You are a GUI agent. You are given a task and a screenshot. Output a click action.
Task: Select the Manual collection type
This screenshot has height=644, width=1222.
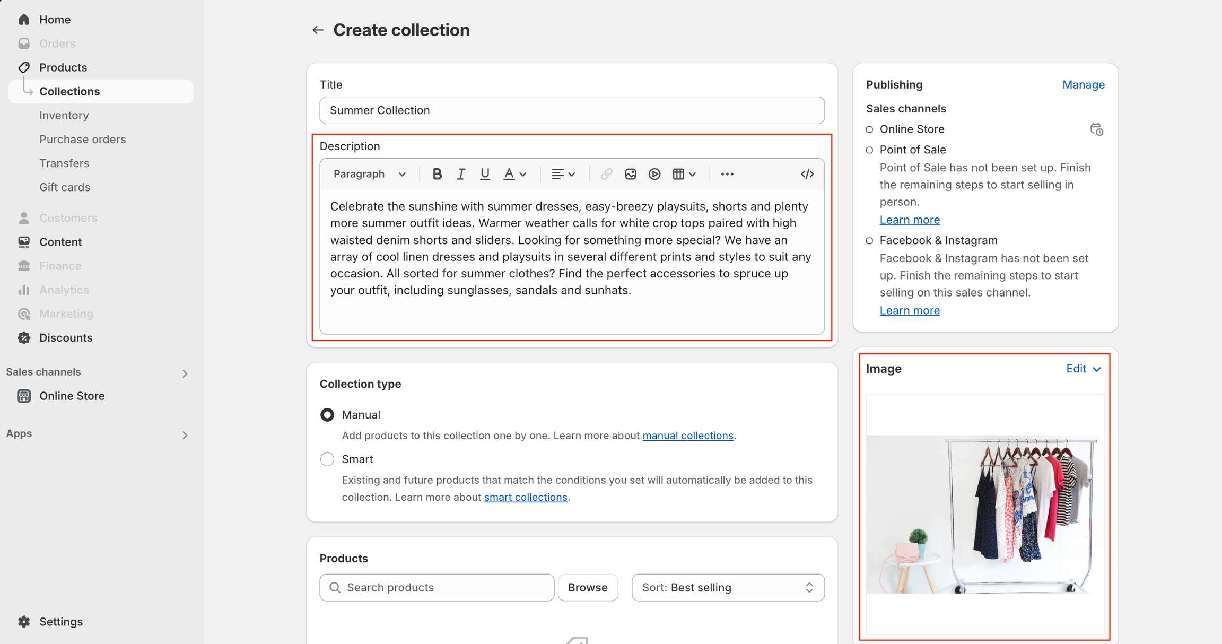click(x=327, y=415)
